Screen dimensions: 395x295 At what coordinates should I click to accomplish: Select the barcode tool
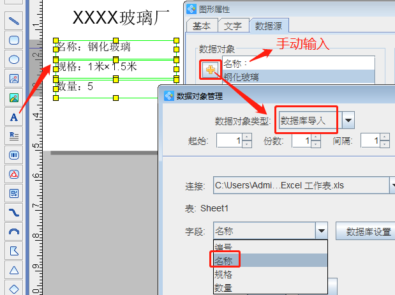14,155
